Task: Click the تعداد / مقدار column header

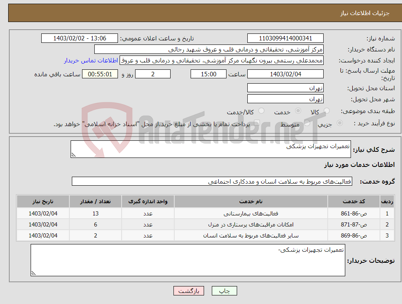Action: point(96,202)
